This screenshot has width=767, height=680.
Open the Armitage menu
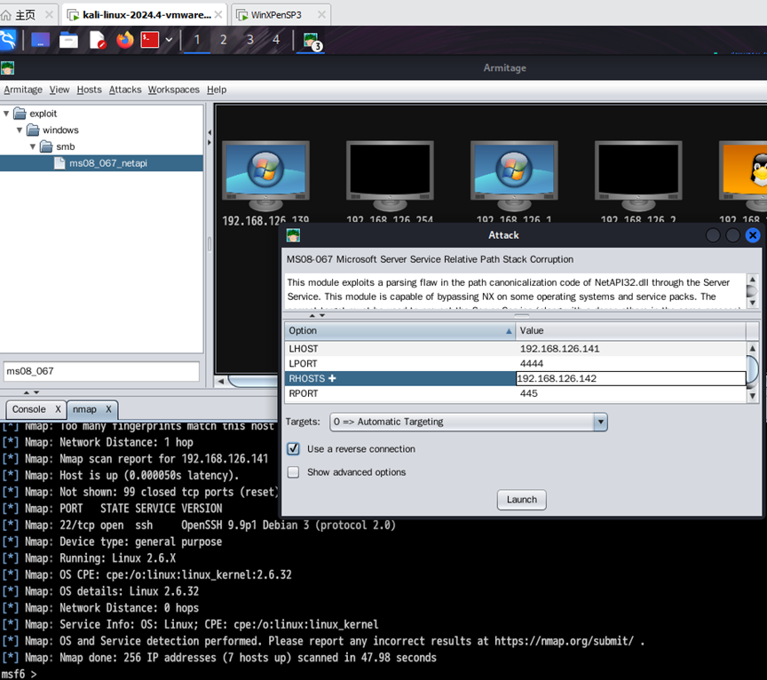[23, 90]
